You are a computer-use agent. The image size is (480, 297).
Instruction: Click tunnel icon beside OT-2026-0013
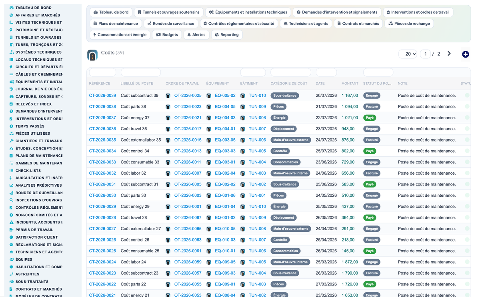tap(168, 151)
